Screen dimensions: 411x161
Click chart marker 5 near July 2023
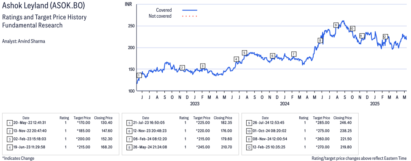[x=244, y=53]
